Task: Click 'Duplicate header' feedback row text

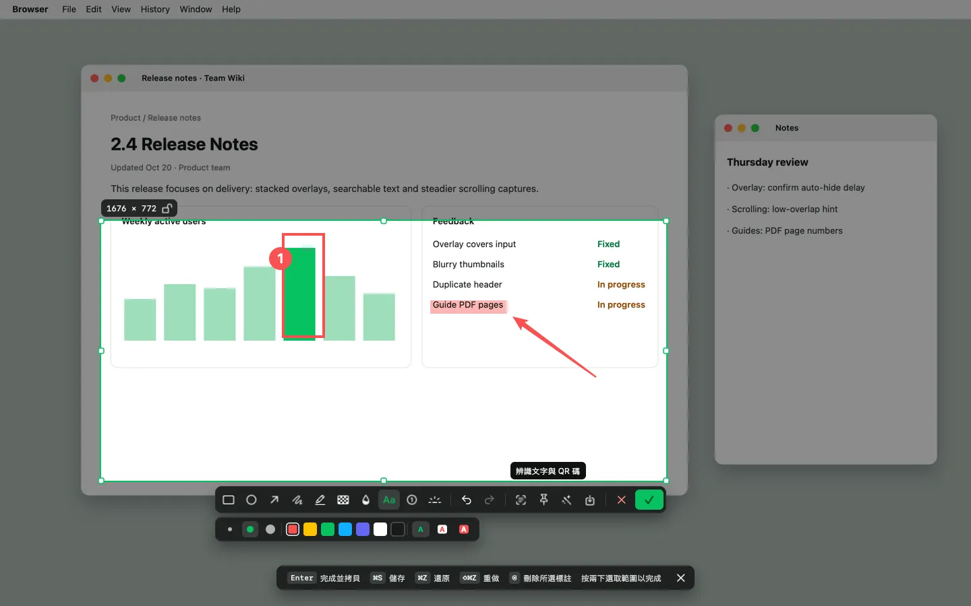Action: point(467,285)
